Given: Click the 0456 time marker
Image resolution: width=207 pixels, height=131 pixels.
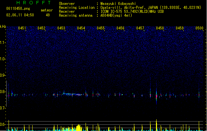Looking at the screenshot, I should [x=120, y=28].
